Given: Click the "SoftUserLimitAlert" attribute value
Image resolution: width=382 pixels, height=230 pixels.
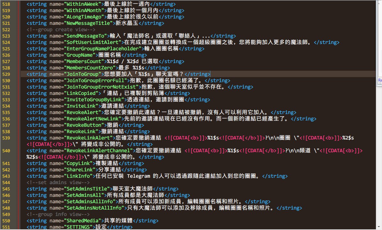Looking at the screenshot, I should (93, 42).
